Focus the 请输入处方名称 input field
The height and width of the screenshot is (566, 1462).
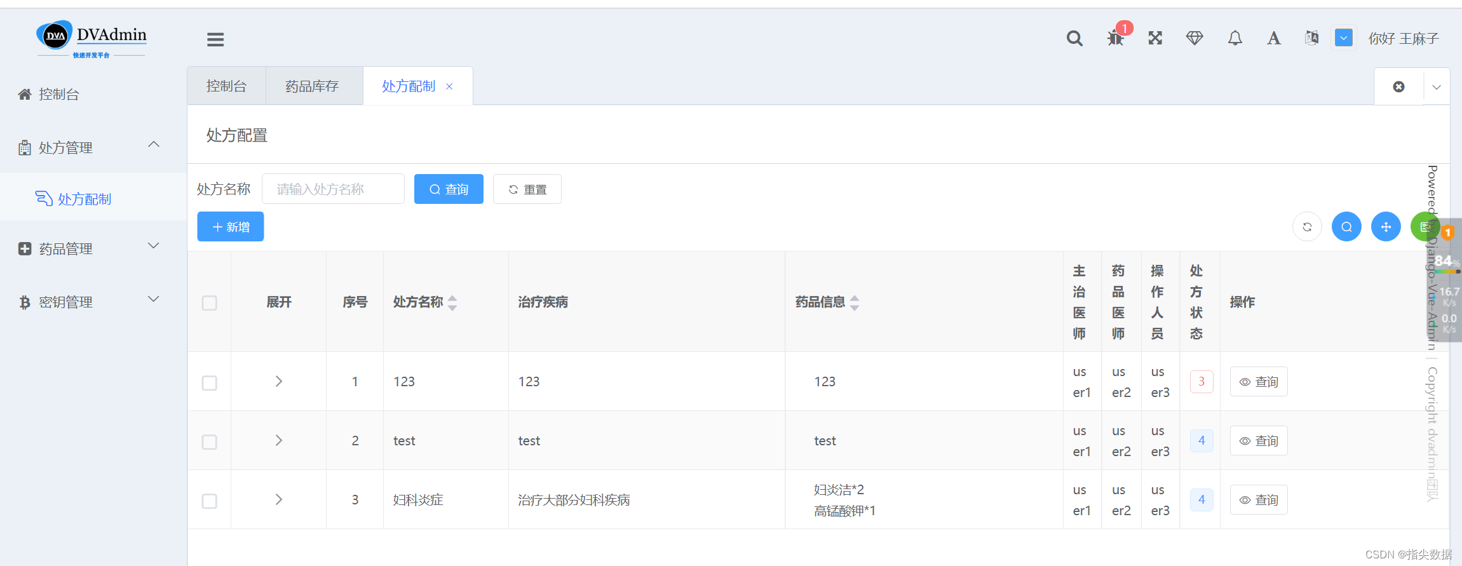[x=333, y=189]
